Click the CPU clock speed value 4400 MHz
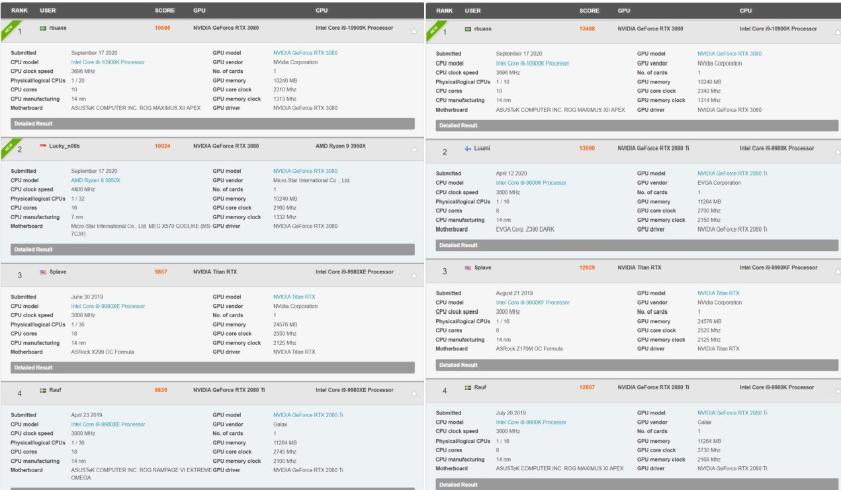 pos(83,189)
